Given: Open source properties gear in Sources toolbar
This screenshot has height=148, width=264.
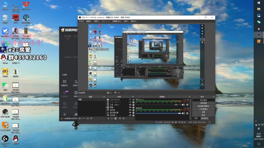Looking at the screenshot, I should [115, 118].
